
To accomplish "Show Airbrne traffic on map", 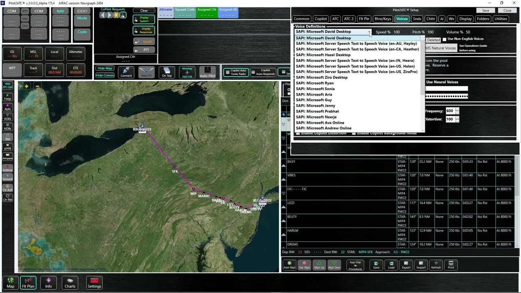I will 7,167.
